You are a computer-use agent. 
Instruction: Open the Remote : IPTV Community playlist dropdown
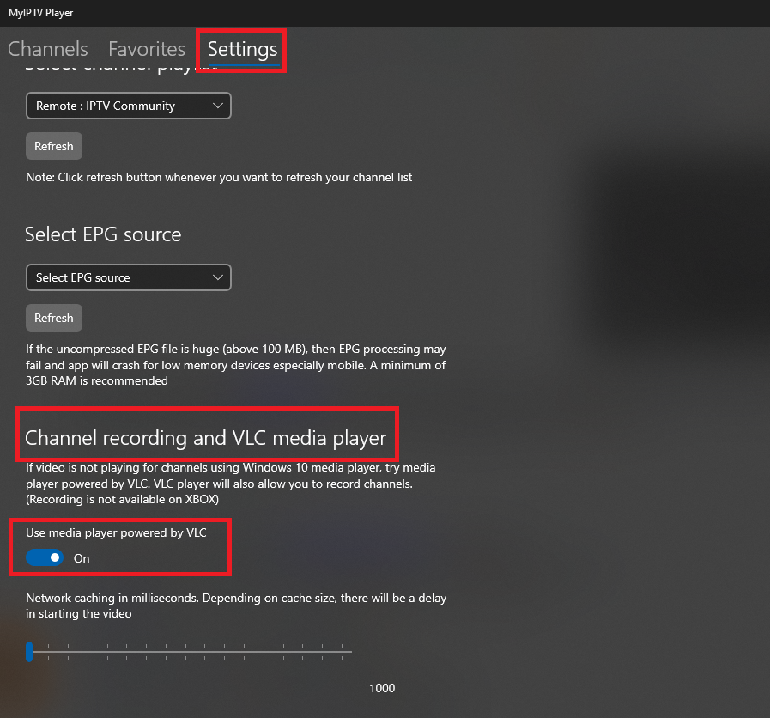tap(129, 106)
